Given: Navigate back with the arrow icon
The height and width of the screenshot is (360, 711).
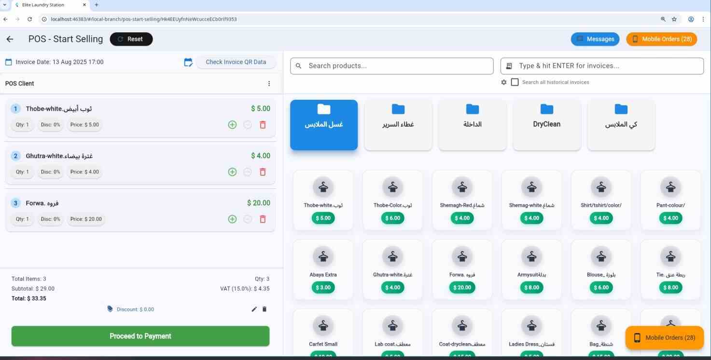Looking at the screenshot, I should pos(10,39).
